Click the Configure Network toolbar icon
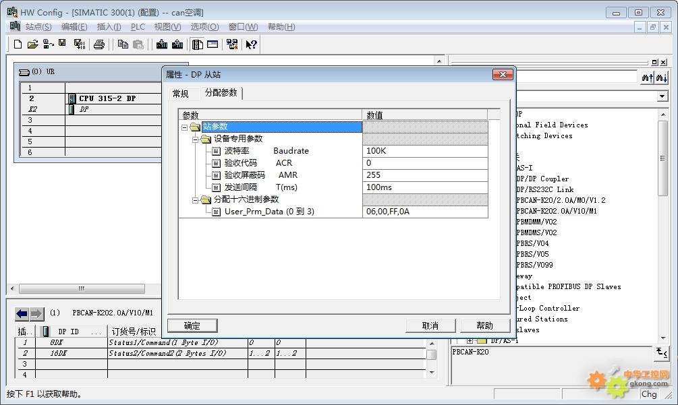 point(232,44)
